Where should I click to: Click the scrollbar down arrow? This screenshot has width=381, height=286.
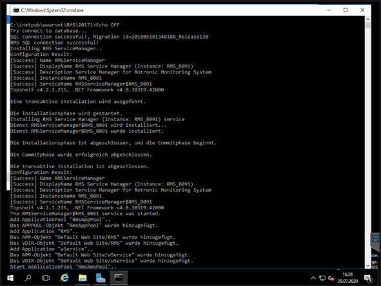[368, 265]
